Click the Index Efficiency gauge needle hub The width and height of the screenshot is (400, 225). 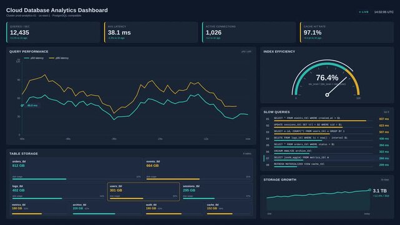click(x=327, y=95)
